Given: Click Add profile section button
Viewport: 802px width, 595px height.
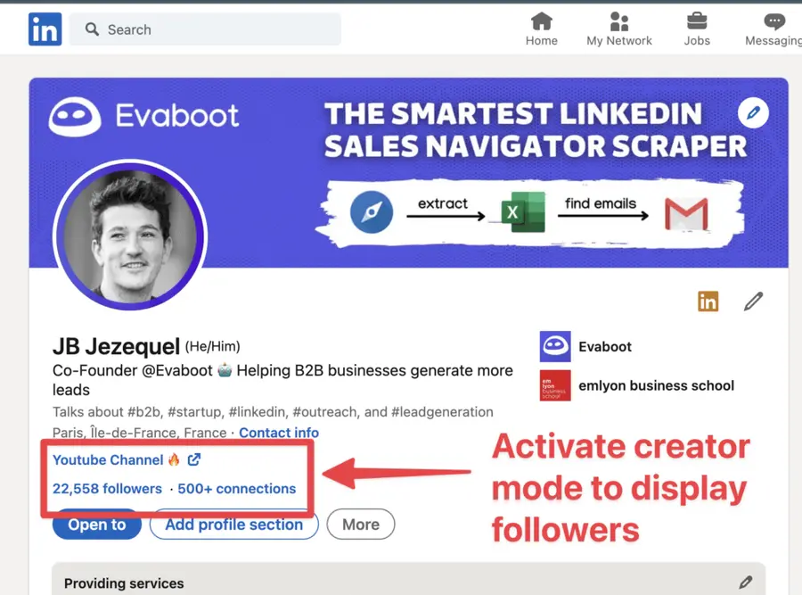Looking at the screenshot, I should pos(233,525).
